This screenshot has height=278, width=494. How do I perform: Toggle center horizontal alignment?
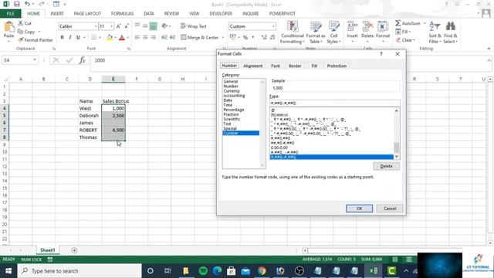point(145,37)
